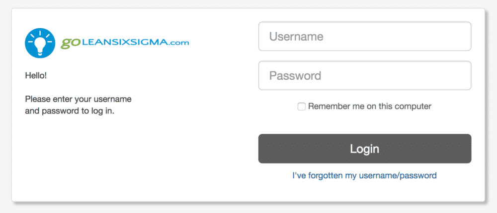Screen dimensions: 497x213
Task: Open "I've forgotten my username/password" link
Action: click(x=364, y=175)
